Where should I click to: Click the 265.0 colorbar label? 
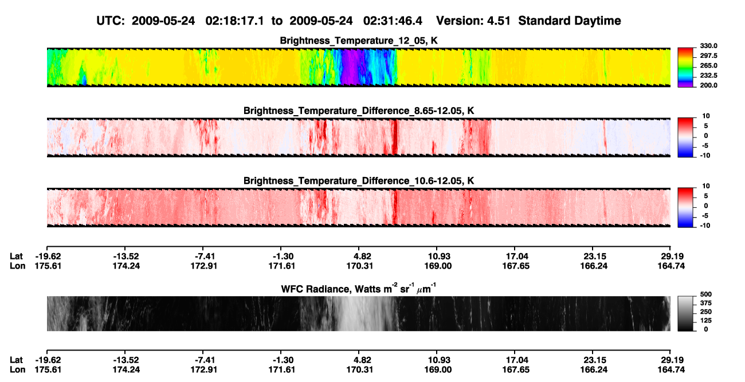[x=708, y=65]
